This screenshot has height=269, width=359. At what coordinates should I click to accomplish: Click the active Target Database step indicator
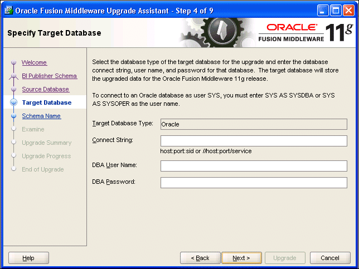14,102
